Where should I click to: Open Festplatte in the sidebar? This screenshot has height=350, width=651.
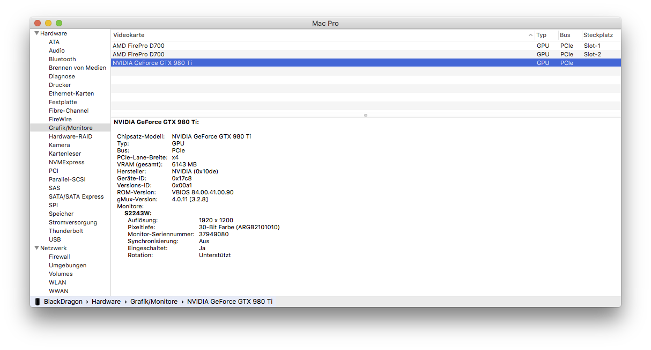click(63, 102)
